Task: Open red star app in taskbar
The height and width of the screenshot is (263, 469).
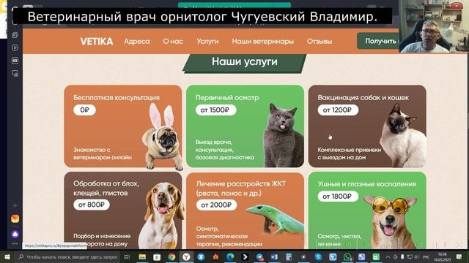Action: [215, 256]
